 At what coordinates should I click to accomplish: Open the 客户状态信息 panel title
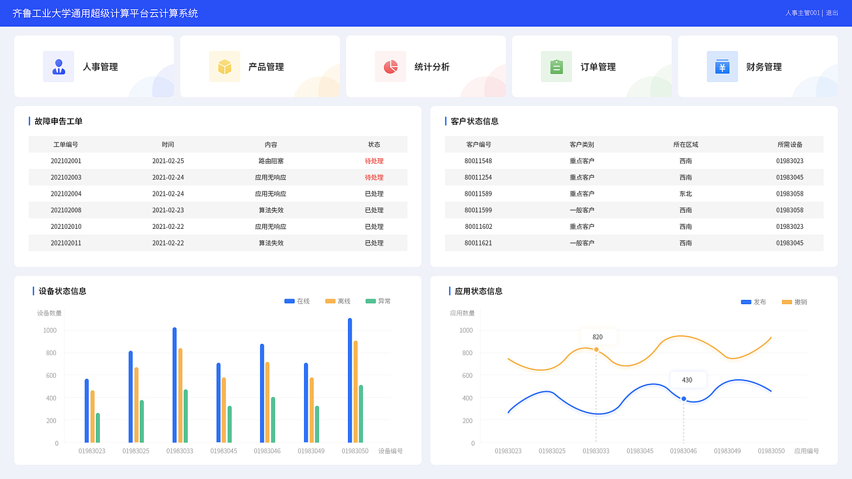pos(475,121)
